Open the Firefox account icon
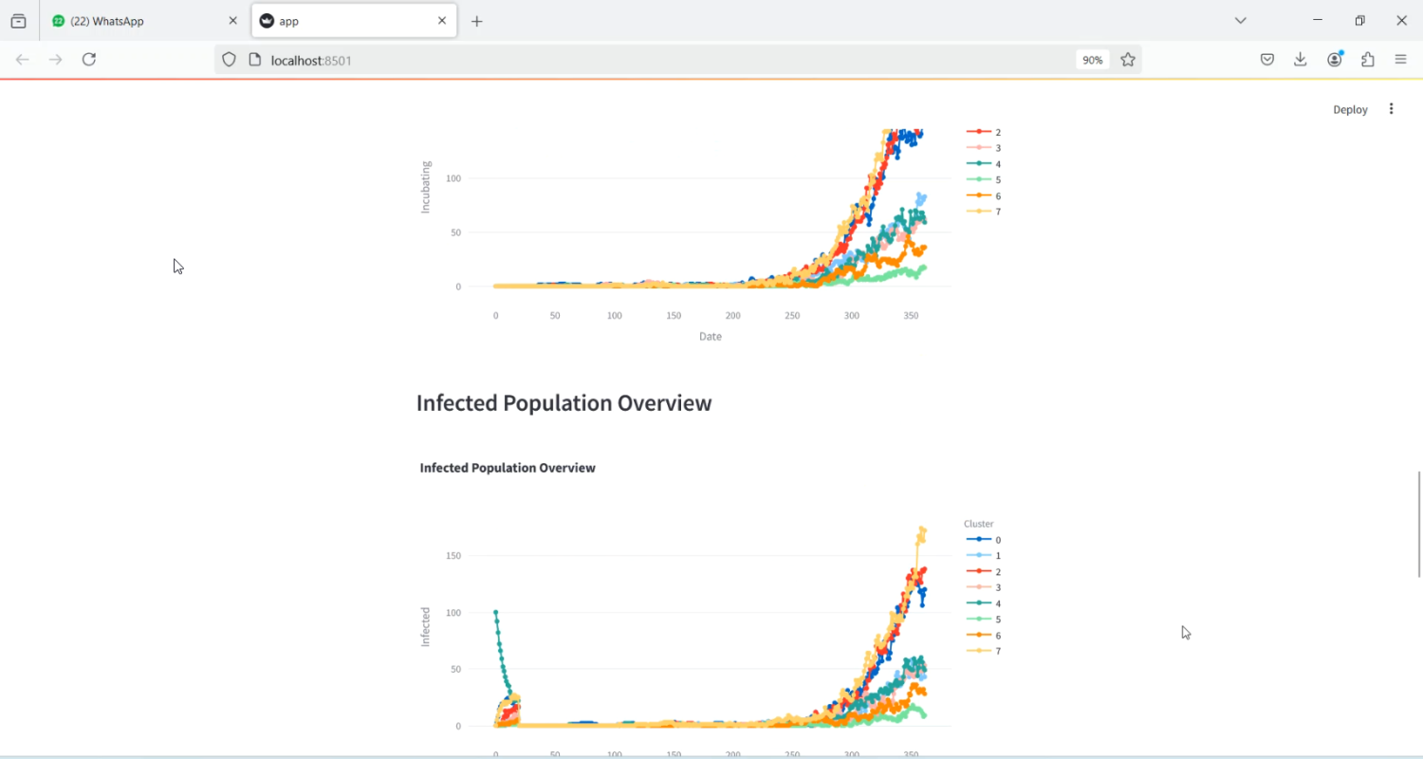The width and height of the screenshot is (1423, 759). click(1335, 60)
